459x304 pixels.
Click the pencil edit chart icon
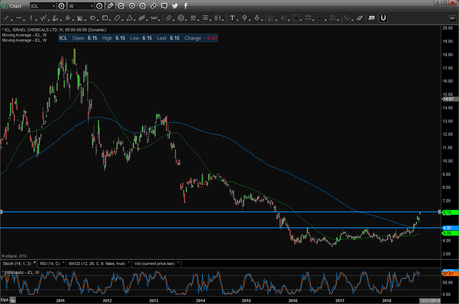point(110,6)
